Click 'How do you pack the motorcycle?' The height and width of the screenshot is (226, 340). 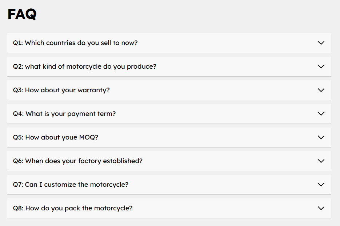(79, 208)
